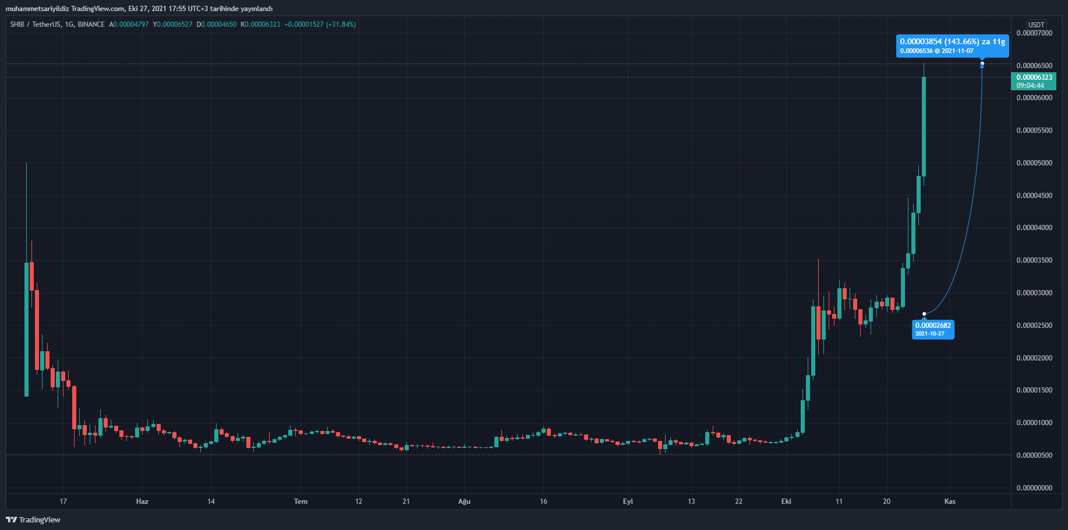Click the white start point of forecast curve
1068x530 pixels.
tap(924, 314)
